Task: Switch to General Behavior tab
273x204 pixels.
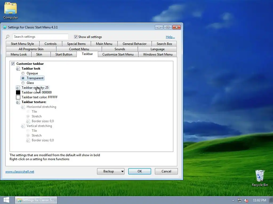Action: click(x=134, y=44)
